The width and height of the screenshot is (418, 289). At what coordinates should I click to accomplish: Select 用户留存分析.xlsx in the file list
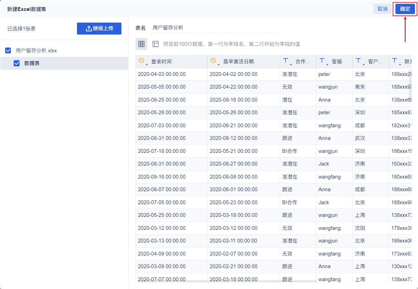(36, 51)
